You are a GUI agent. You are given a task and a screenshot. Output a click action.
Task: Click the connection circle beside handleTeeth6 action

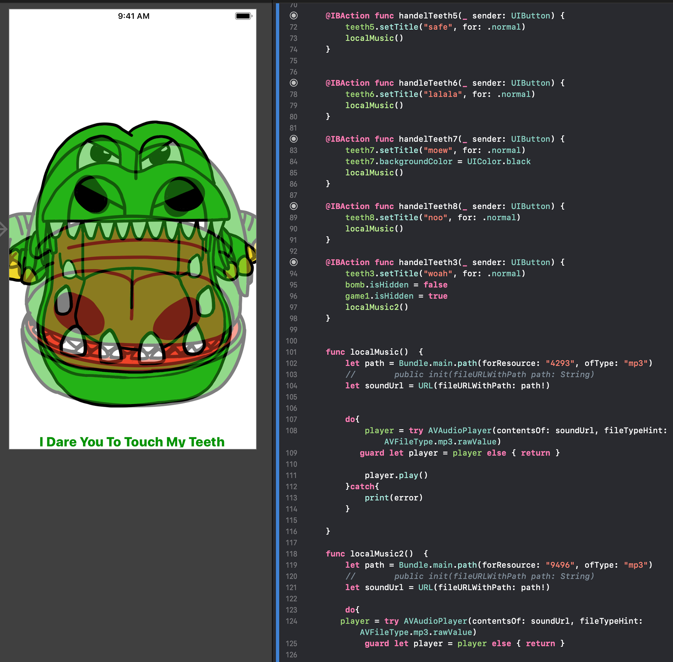(x=294, y=83)
